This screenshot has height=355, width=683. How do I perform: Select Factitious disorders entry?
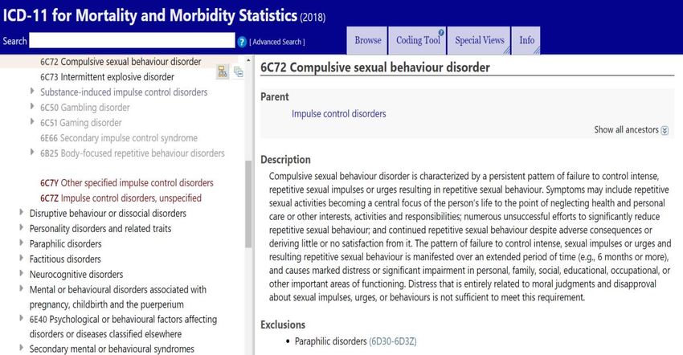pyautogui.click(x=65, y=259)
